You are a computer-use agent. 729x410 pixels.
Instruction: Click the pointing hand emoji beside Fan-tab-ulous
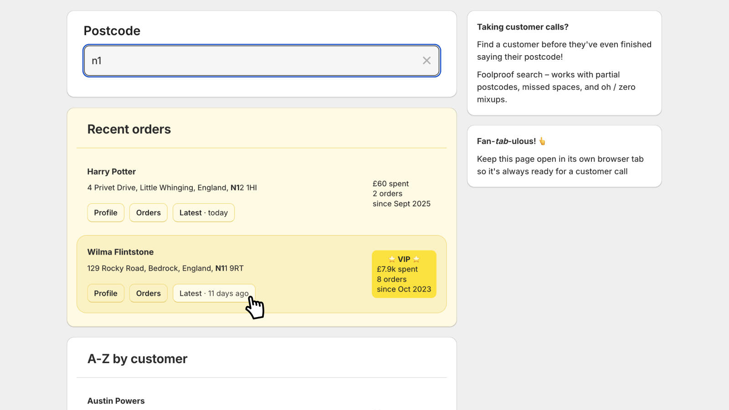542,141
